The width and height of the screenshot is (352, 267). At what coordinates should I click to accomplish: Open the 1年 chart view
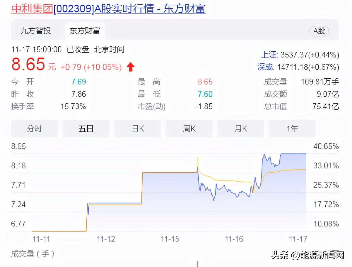click(x=292, y=128)
